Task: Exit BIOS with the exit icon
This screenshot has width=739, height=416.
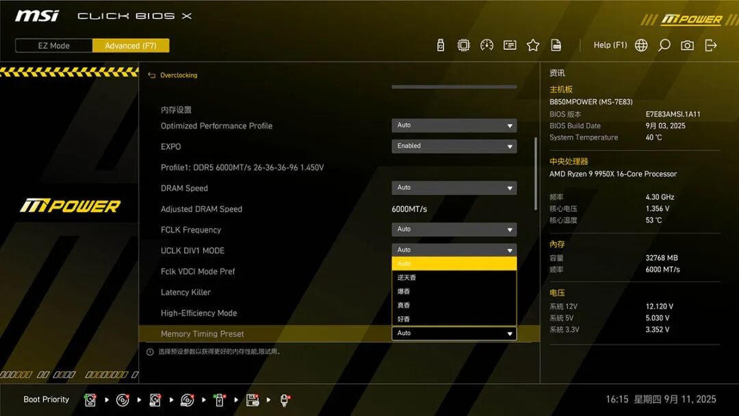Action: coord(710,45)
